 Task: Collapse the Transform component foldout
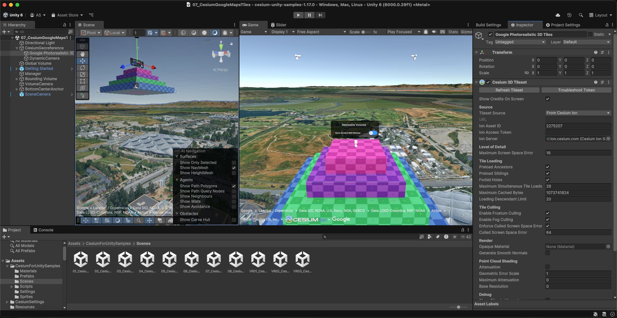pos(476,52)
